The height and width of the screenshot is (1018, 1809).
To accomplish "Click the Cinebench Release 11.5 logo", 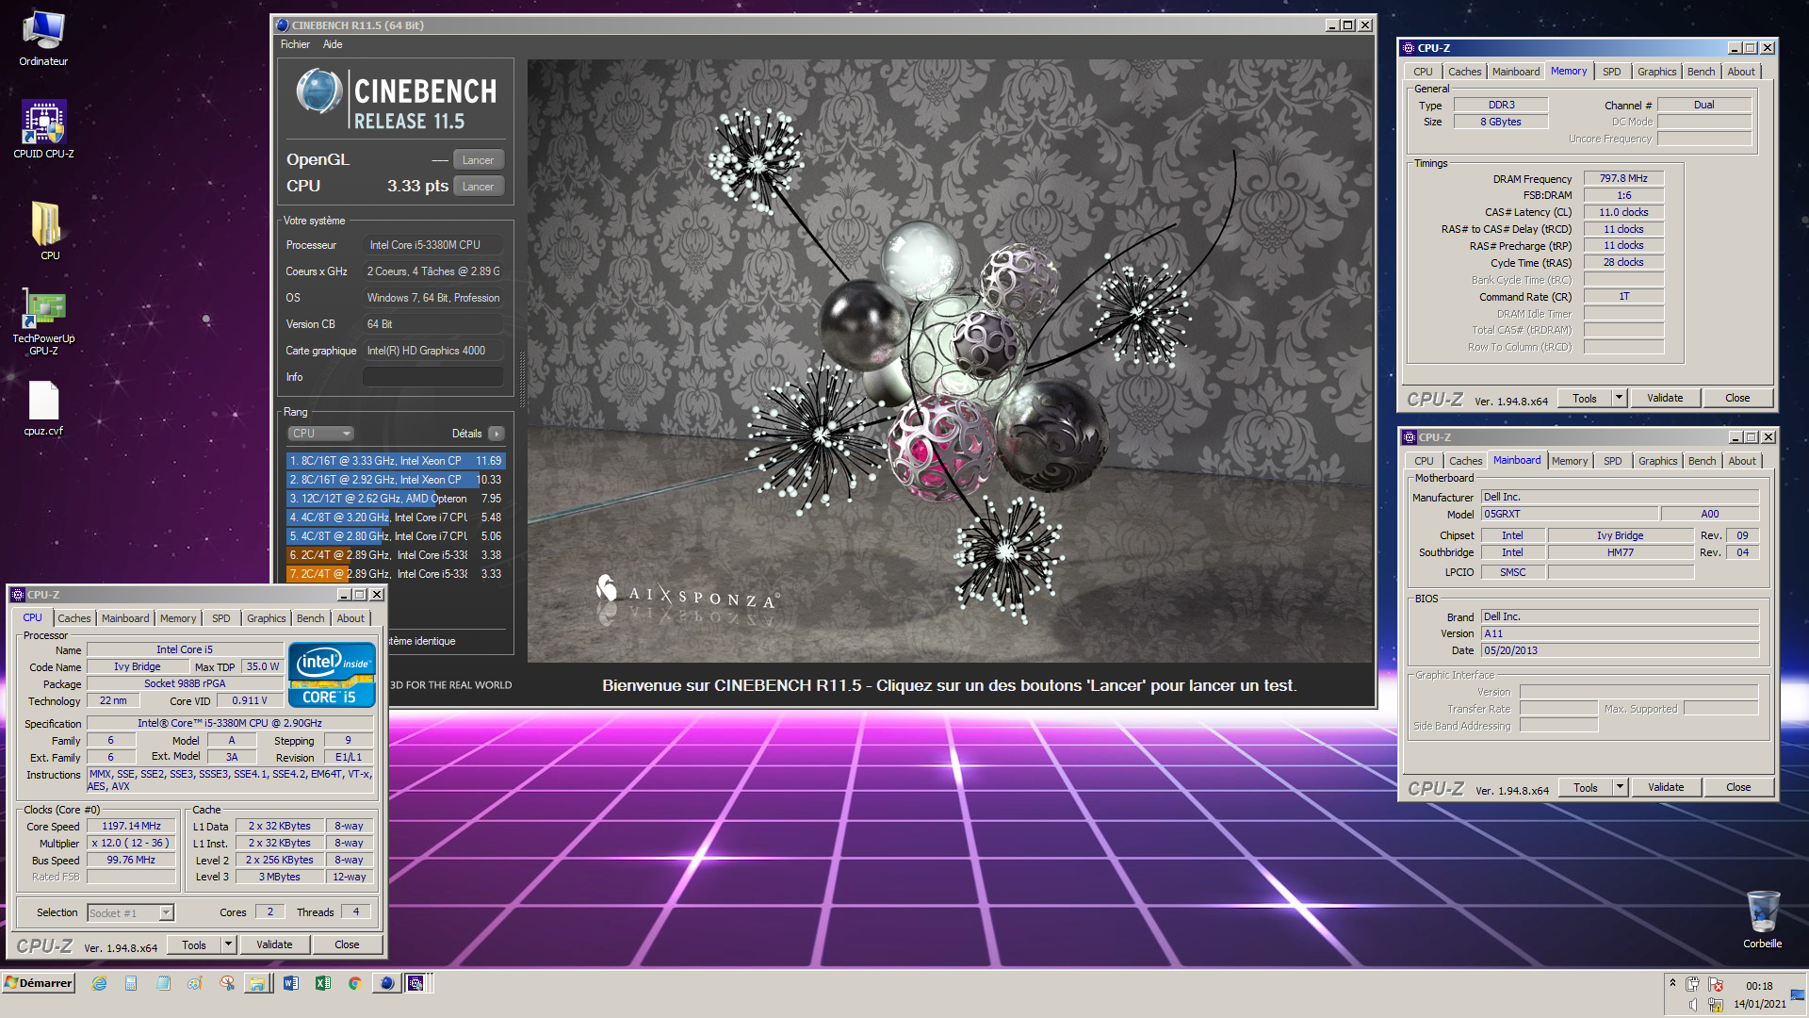I will tap(396, 99).
